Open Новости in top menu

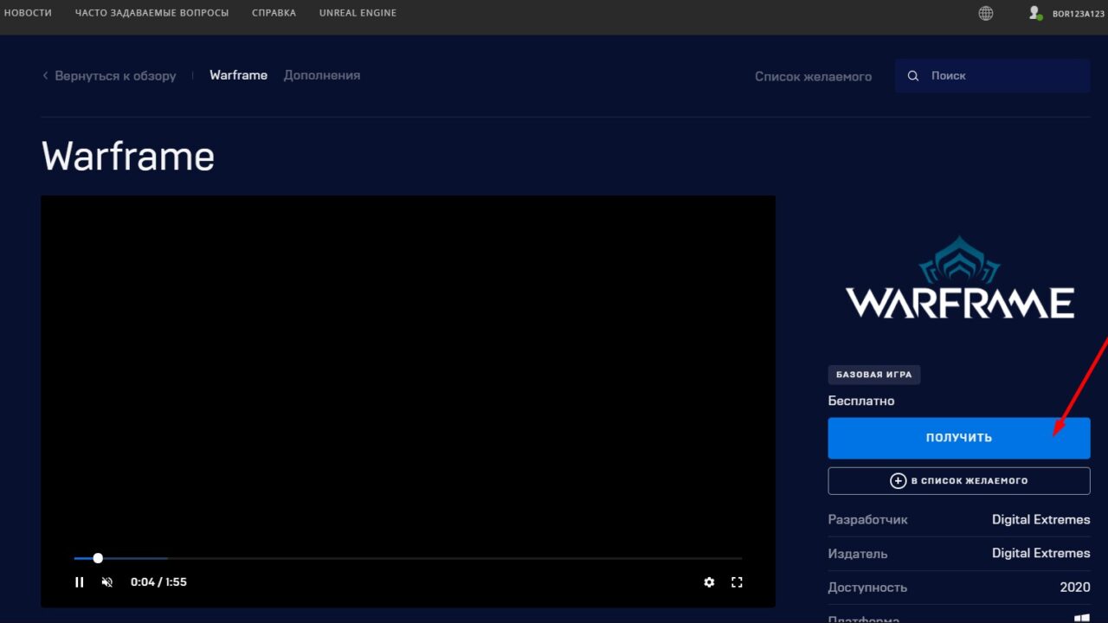pos(28,13)
